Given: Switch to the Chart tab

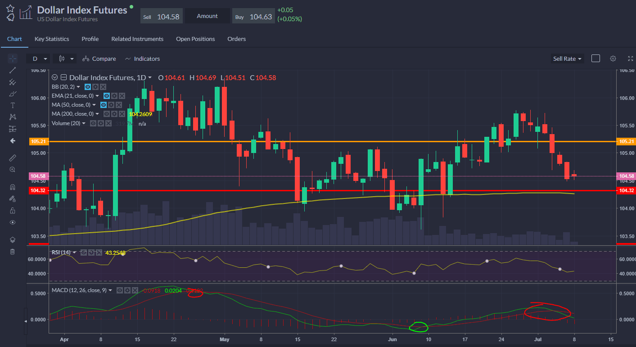Looking at the screenshot, I should coord(14,39).
